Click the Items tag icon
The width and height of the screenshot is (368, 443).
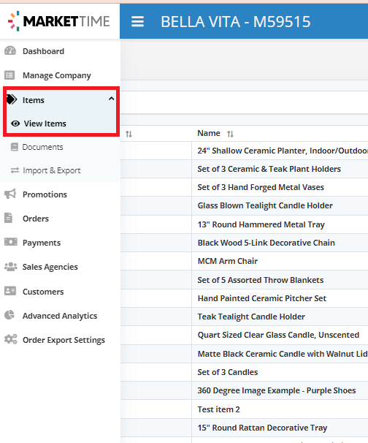click(x=11, y=99)
